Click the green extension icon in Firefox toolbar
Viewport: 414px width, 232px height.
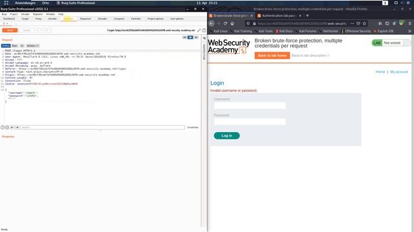[401, 23]
